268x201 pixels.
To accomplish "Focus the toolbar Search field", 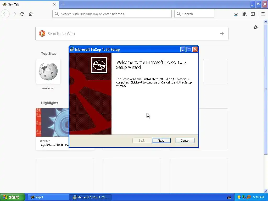I will pyautogui.click(x=194, y=14).
